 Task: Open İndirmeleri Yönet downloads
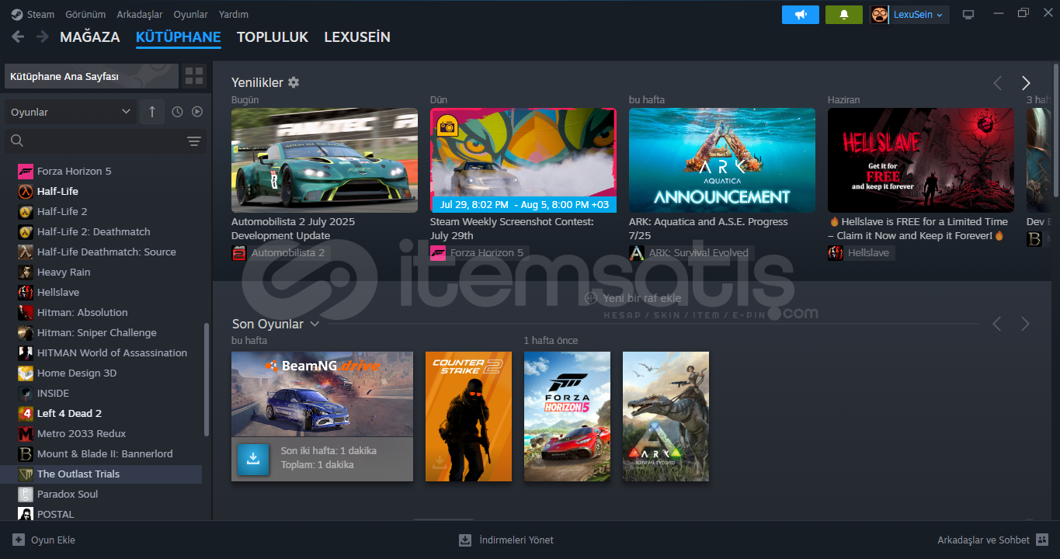[506, 540]
